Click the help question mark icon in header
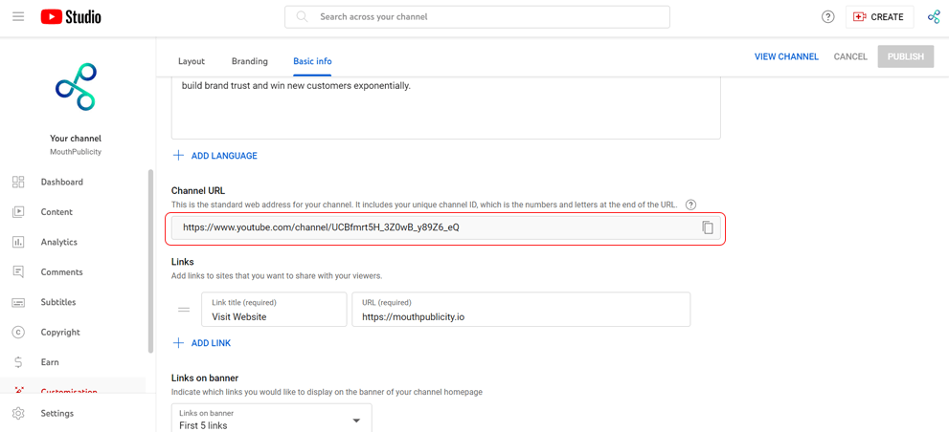 coord(828,17)
